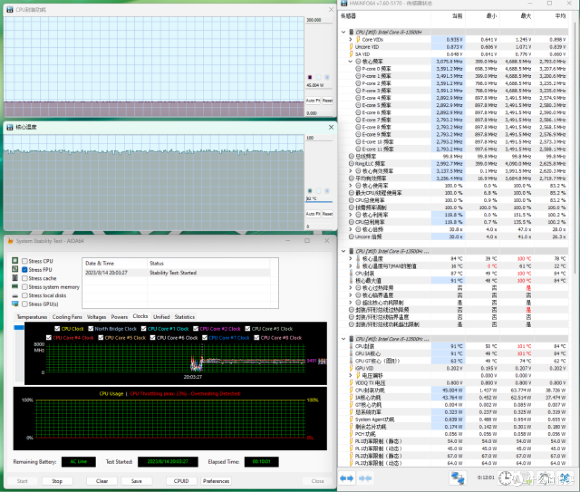The width and height of the screenshot is (580, 492).
Task: Switch to the Voltages tab
Action: [97, 317]
